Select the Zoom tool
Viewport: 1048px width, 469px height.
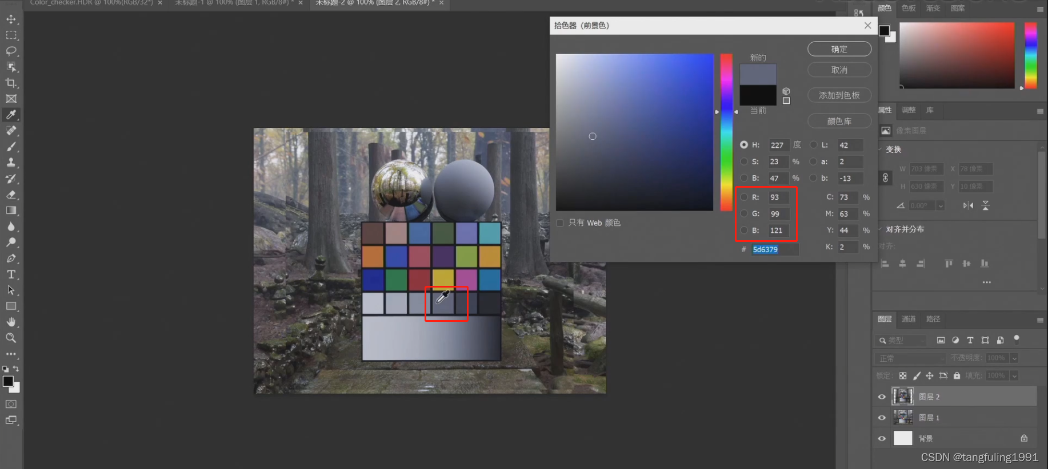coord(11,338)
